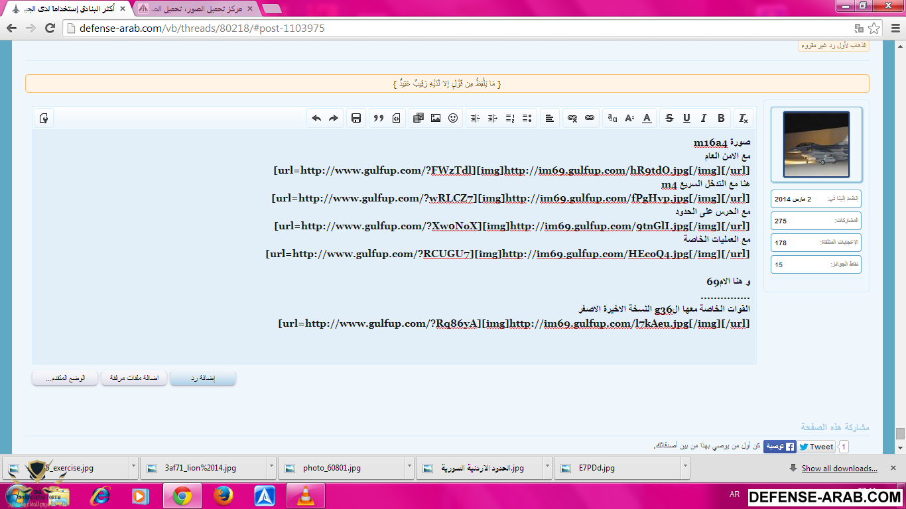The image size is (906, 509).
Task: Click the إضافة رد post reply button
Action: pyautogui.click(x=203, y=378)
